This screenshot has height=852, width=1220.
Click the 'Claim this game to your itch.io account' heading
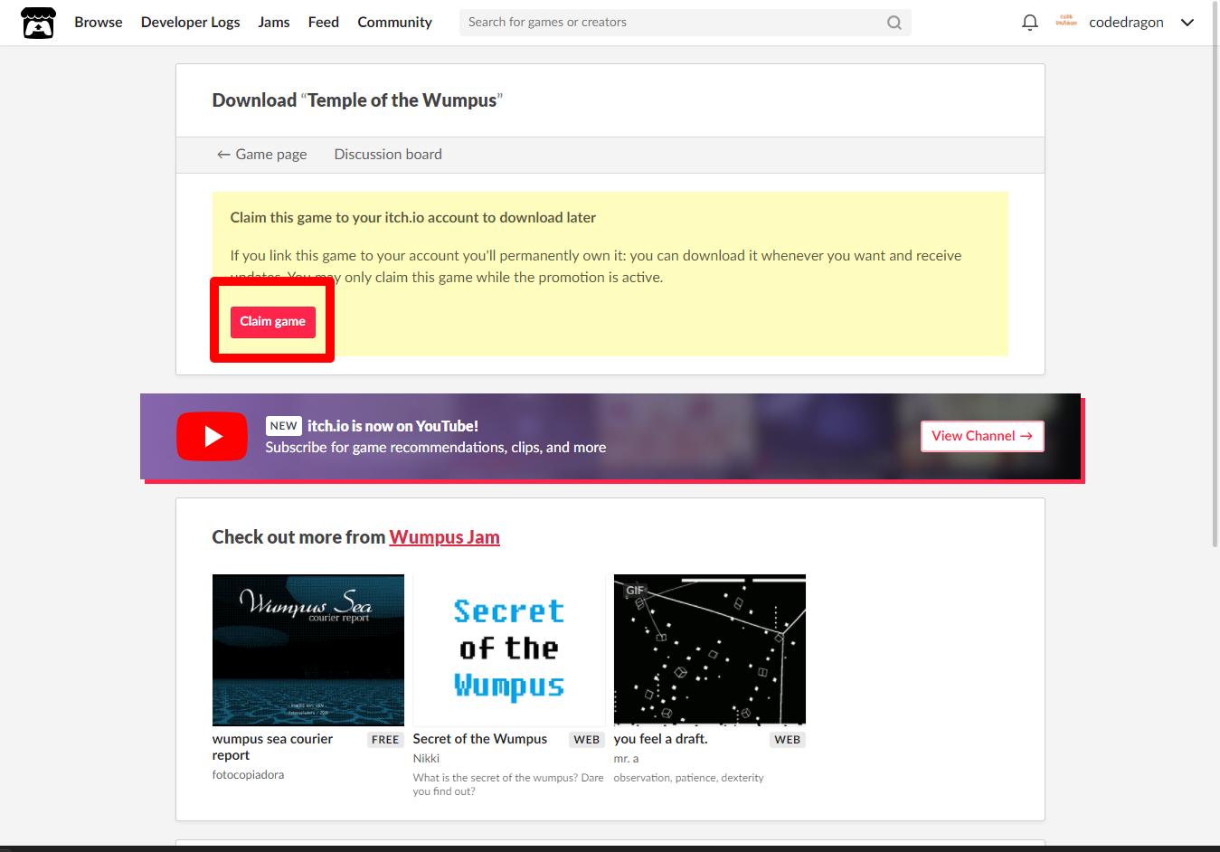click(413, 218)
